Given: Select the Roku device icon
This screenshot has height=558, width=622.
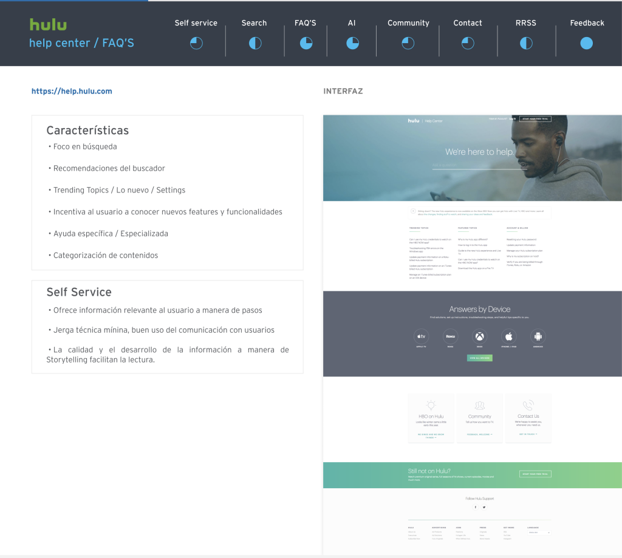Looking at the screenshot, I should [x=450, y=336].
